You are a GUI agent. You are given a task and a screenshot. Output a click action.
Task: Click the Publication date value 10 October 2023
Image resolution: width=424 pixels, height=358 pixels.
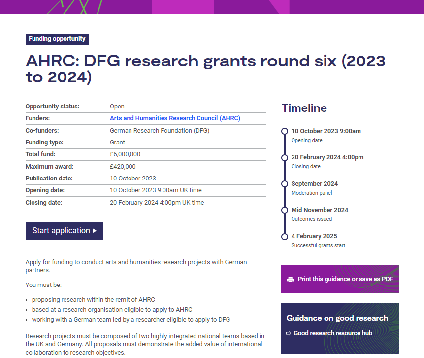pyautogui.click(x=133, y=179)
